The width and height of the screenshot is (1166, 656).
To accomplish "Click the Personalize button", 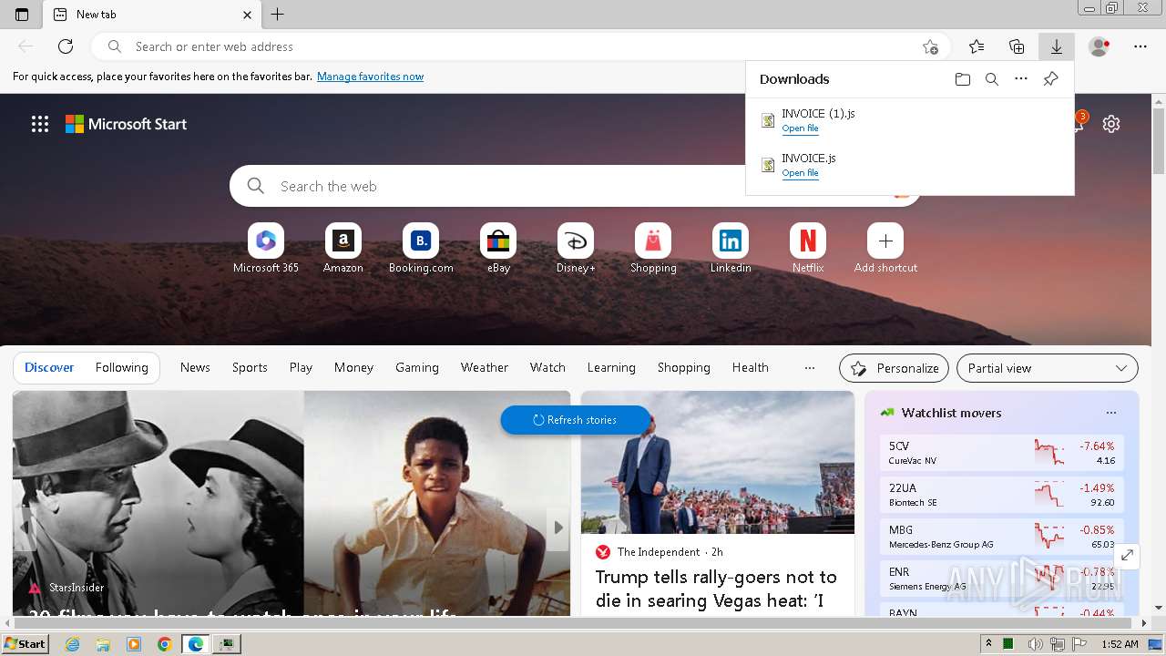I will point(894,368).
